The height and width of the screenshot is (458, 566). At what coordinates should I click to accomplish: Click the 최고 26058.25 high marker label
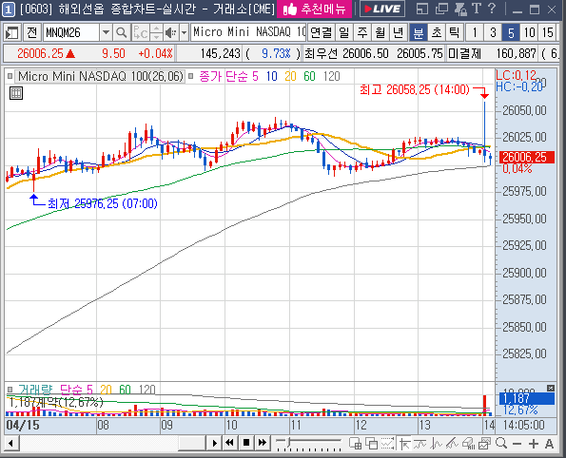point(415,89)
